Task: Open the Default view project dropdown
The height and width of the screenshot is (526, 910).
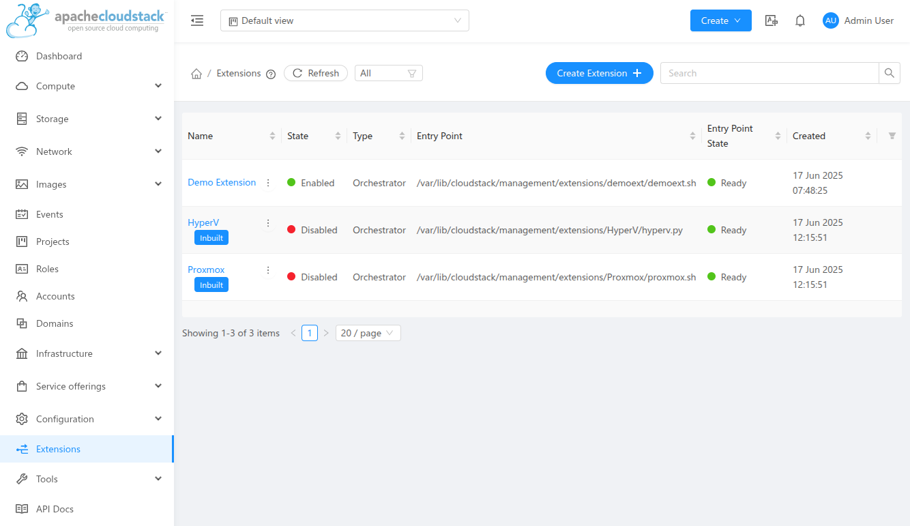Action: 344,20
